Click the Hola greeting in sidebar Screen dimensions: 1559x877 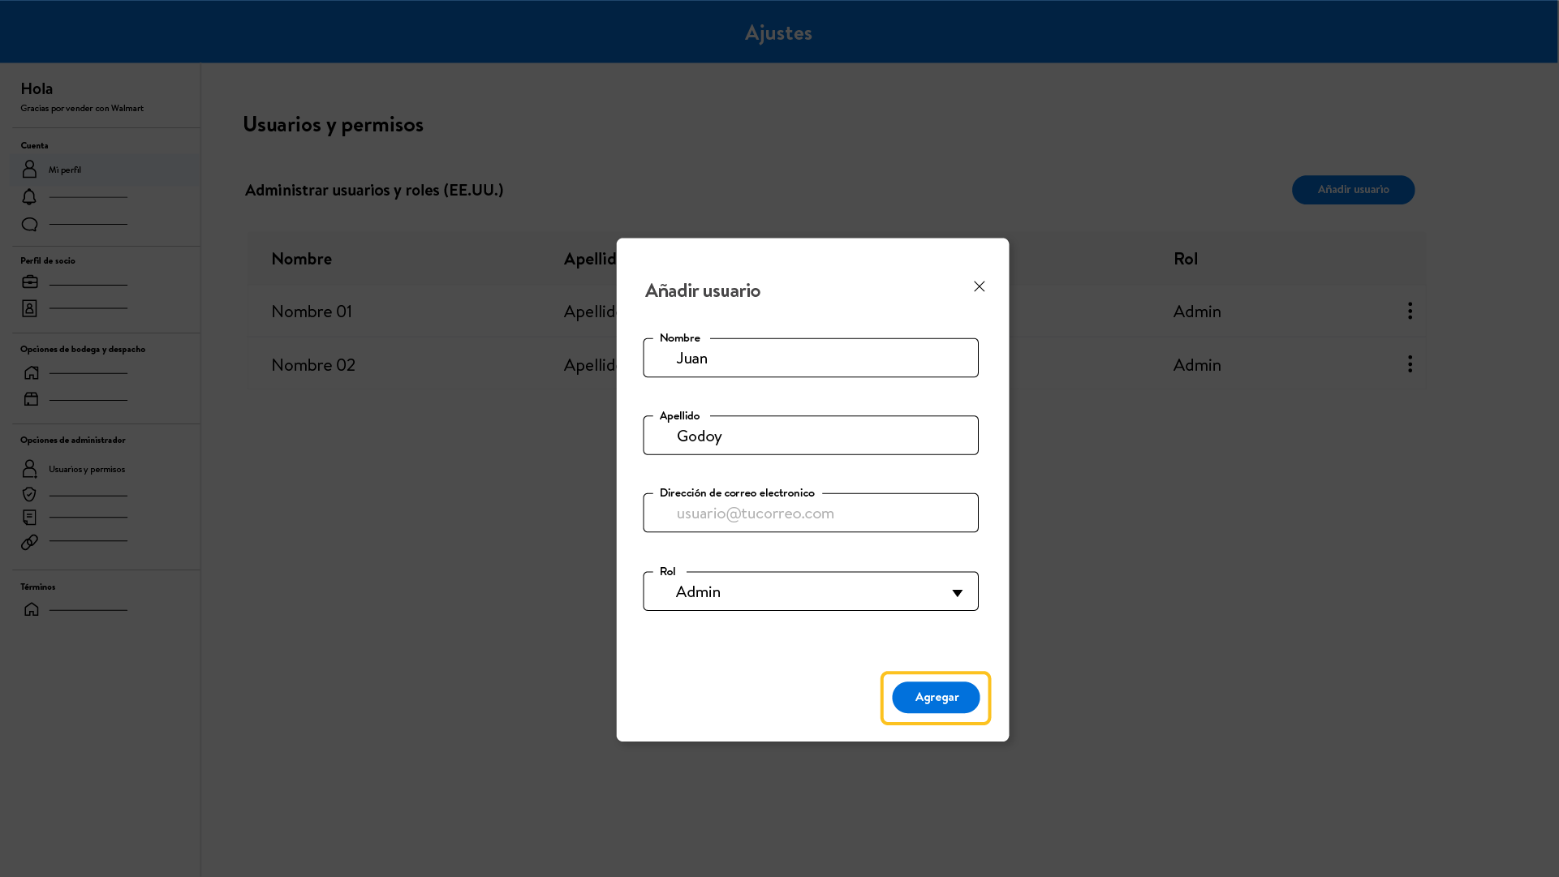coord(37,88)
